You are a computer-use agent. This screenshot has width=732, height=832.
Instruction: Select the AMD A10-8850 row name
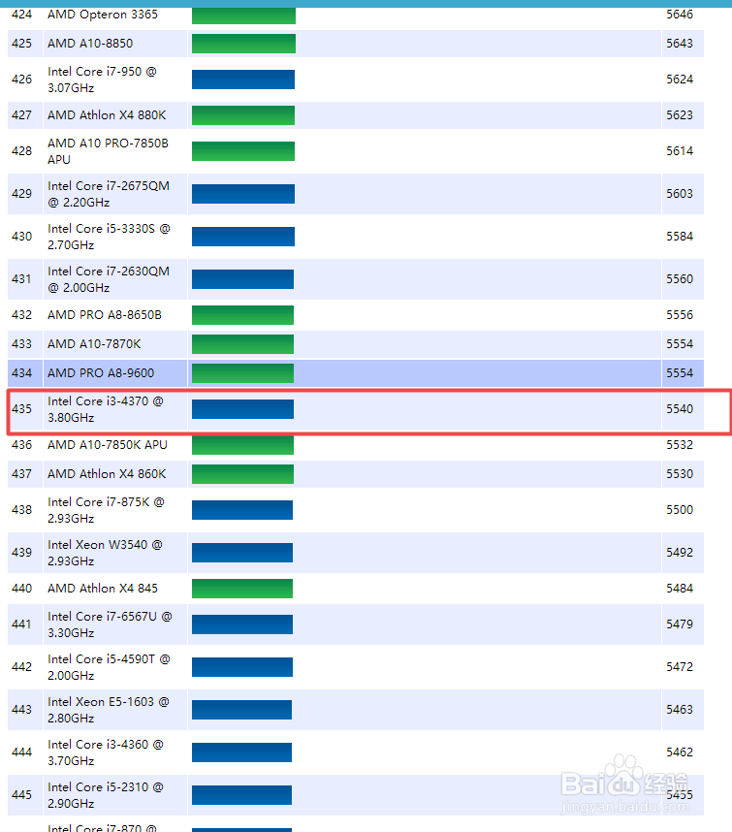coord(90,44)
